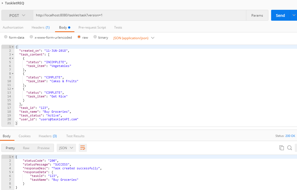
Task: Choose x-www-form-urlencoded body format
Action: [31, 37]
